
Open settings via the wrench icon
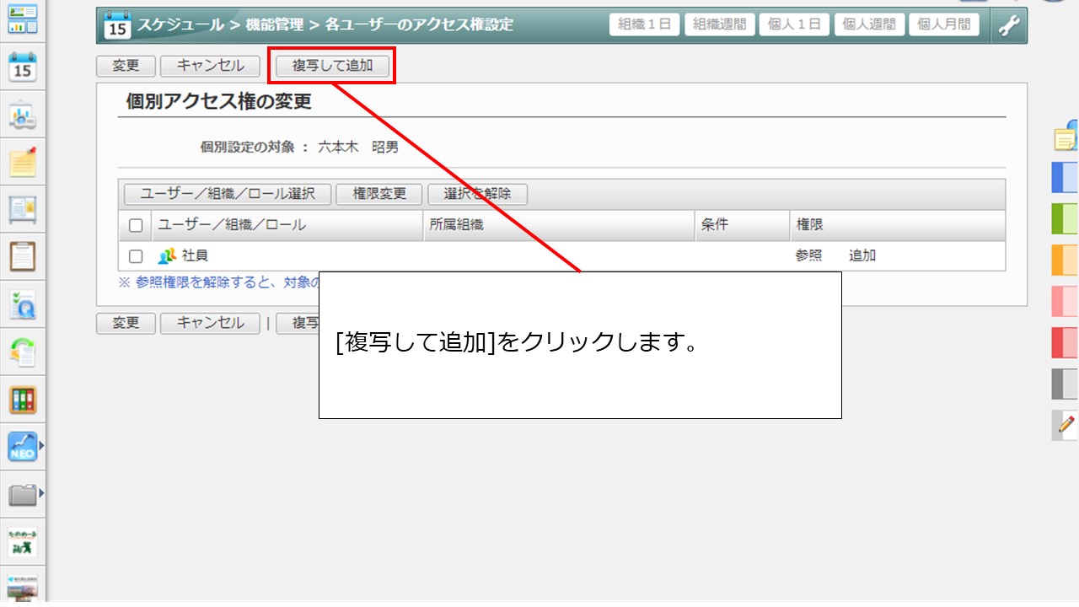1009,25
